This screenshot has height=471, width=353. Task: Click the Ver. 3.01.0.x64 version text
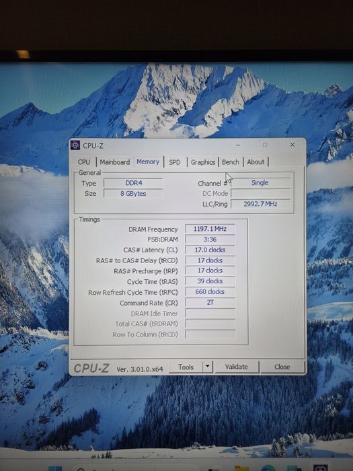pos(140,369)
